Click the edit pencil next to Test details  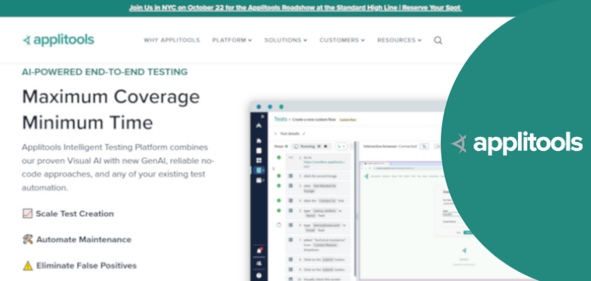click(x=304, y=134)
